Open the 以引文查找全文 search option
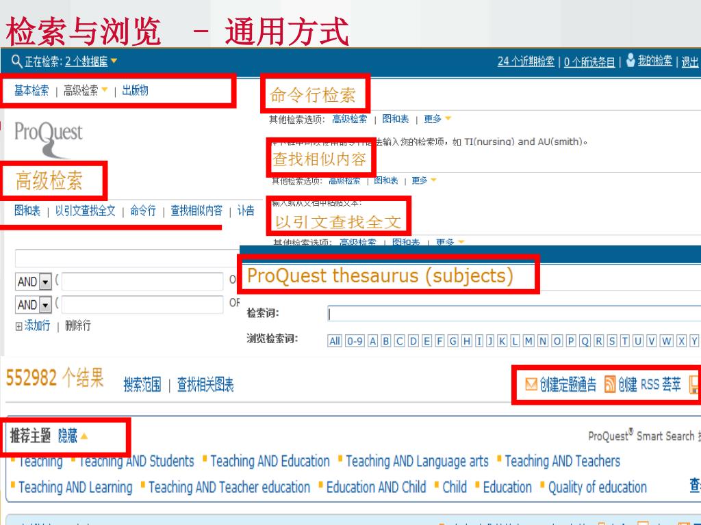701x525 pixels. click(x=85, y=211)
